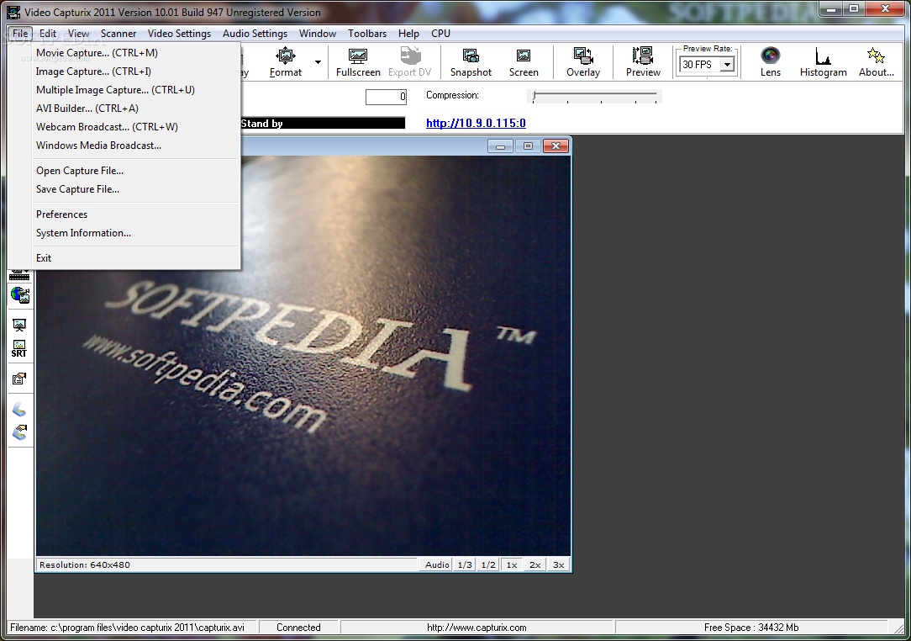Click the globe webcam broadcast sidebar icon
Viewport: 911px width, 641px height.
[x=20, y=295]
